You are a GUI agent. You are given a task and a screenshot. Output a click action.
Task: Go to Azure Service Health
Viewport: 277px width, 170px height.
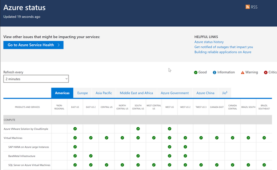(33, 45)
